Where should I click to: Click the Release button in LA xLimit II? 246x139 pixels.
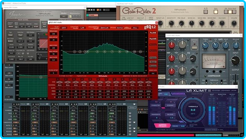pyautogui.click(x=170, y=114)
